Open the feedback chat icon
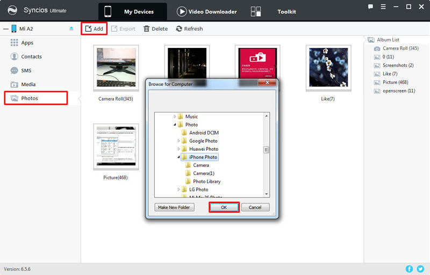The image size is (430, 275). coord(370,6)
